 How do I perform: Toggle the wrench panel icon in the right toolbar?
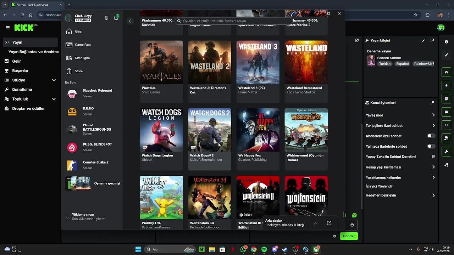(446, 152)
